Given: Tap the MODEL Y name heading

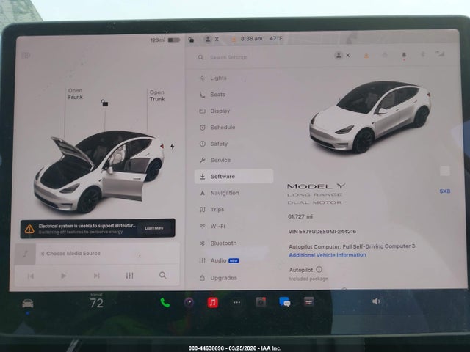Looking at the screenshot, I should (317, 186).
